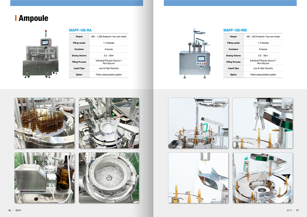Image resolution: width=307 pixels, height=217 pixels.
Task: Select the Output row in the MAPF-100-RA table
Action: [99, 36]
